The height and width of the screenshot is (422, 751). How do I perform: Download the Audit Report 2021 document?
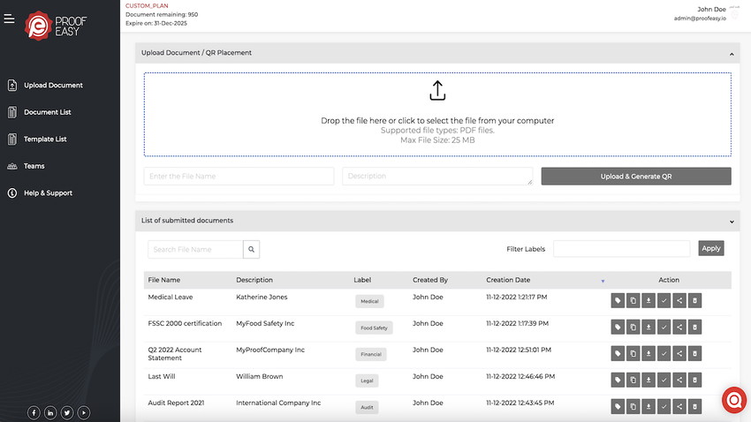(649, 406)
